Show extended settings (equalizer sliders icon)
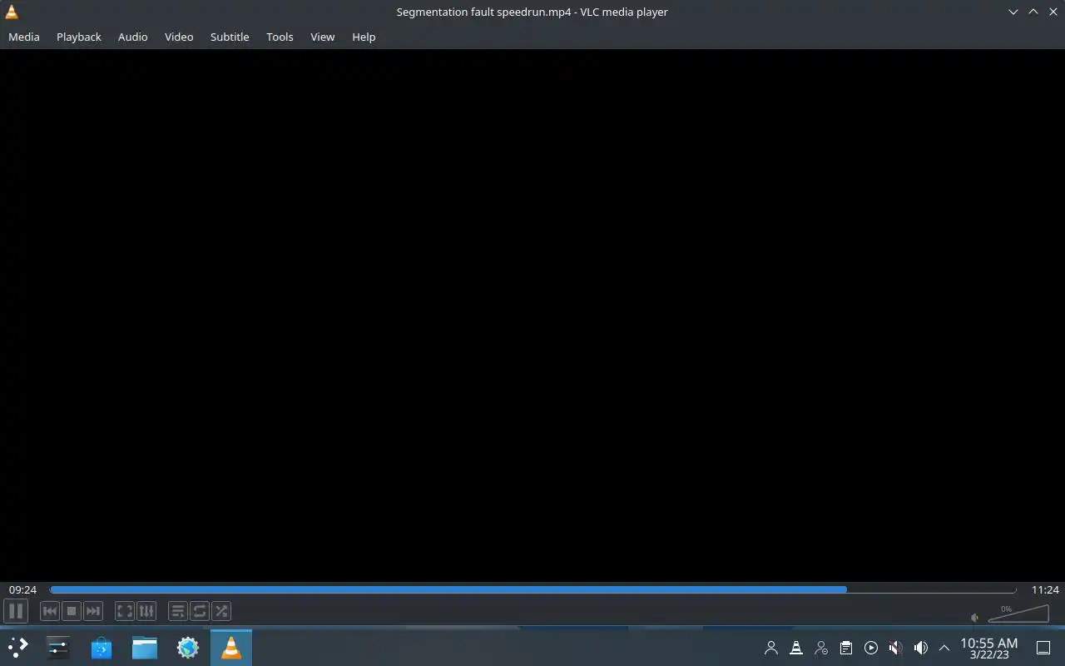 click(146, 611)
